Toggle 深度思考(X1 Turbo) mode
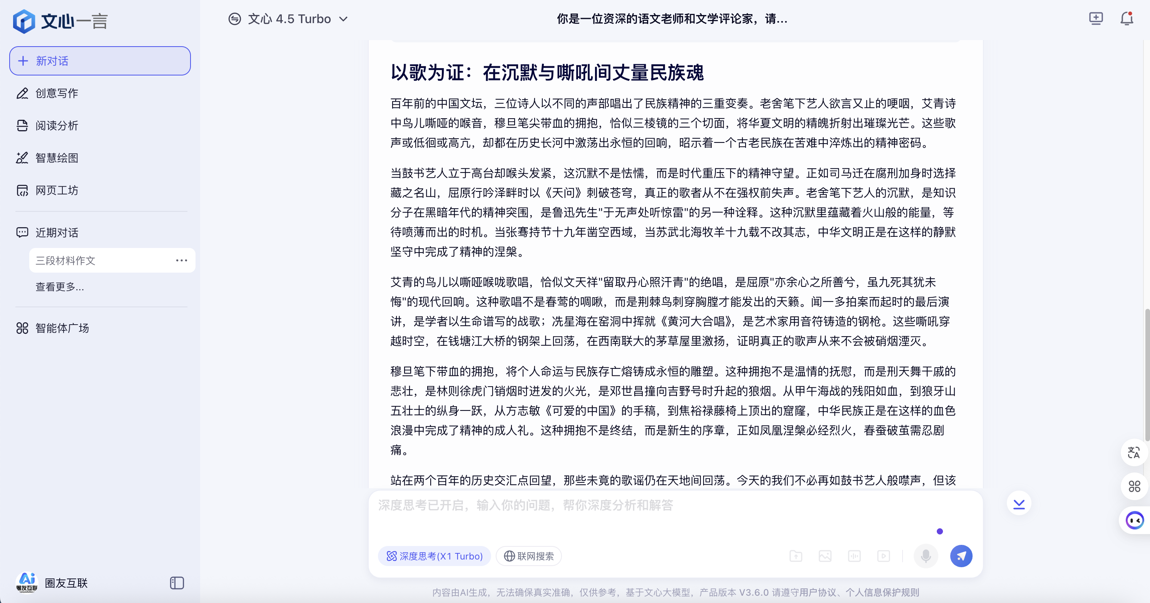The height and width of the screenshot is (603, 1150). 435,556
